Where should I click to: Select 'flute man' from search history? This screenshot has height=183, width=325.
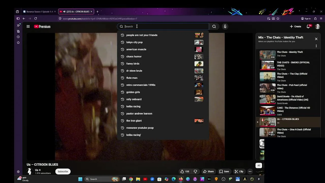pos(163,78)
